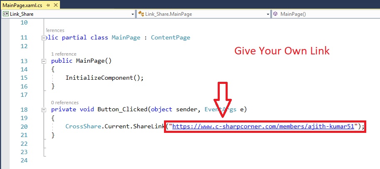380x169 pixels.
Task: Toggle pin on MainPage.xaml.cs tab
Action: coord(48,5)
